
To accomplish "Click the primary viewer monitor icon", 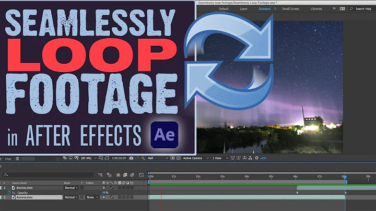I will [x=70, y=158].
